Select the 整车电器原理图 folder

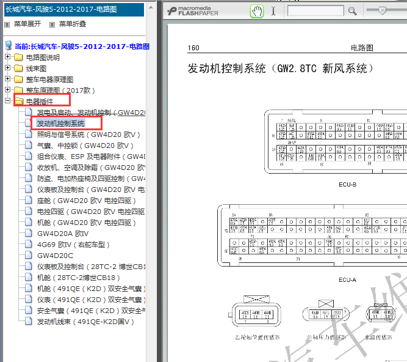click(49, 79)
